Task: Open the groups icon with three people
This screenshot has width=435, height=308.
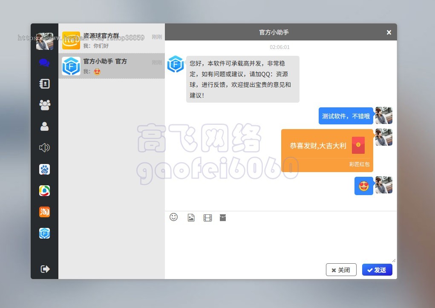Action: (x=45, y=105)
